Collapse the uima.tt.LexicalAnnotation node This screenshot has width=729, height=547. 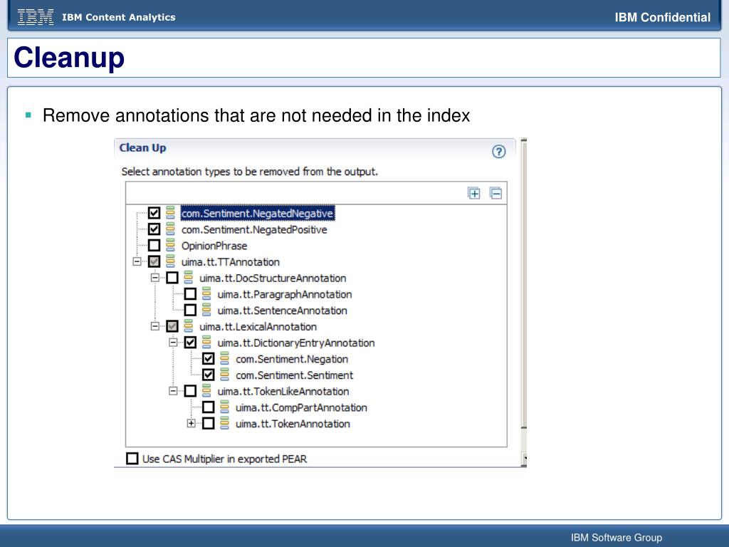click(x=154, y=326)
